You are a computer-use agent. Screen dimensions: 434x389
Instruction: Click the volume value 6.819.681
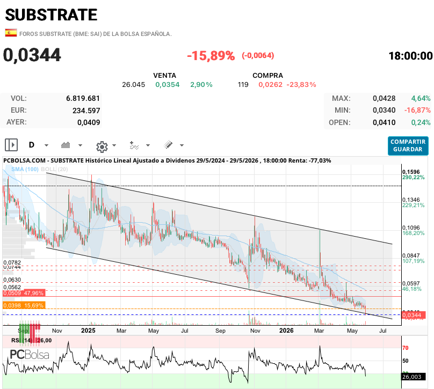(x=83, y=98)
